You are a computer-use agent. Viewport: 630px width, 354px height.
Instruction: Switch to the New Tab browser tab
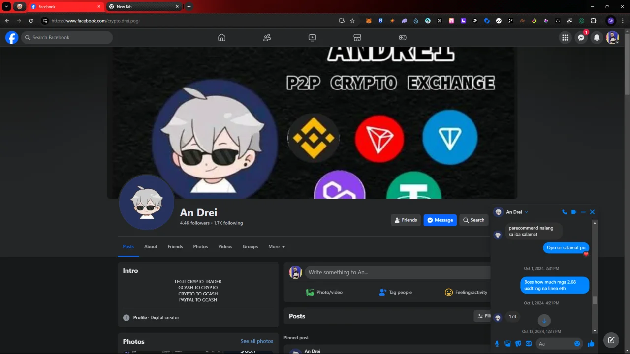click(x=144, y=7)
